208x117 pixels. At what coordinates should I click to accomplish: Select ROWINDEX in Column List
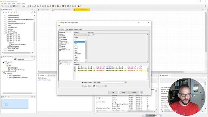(x=62, y=36)
